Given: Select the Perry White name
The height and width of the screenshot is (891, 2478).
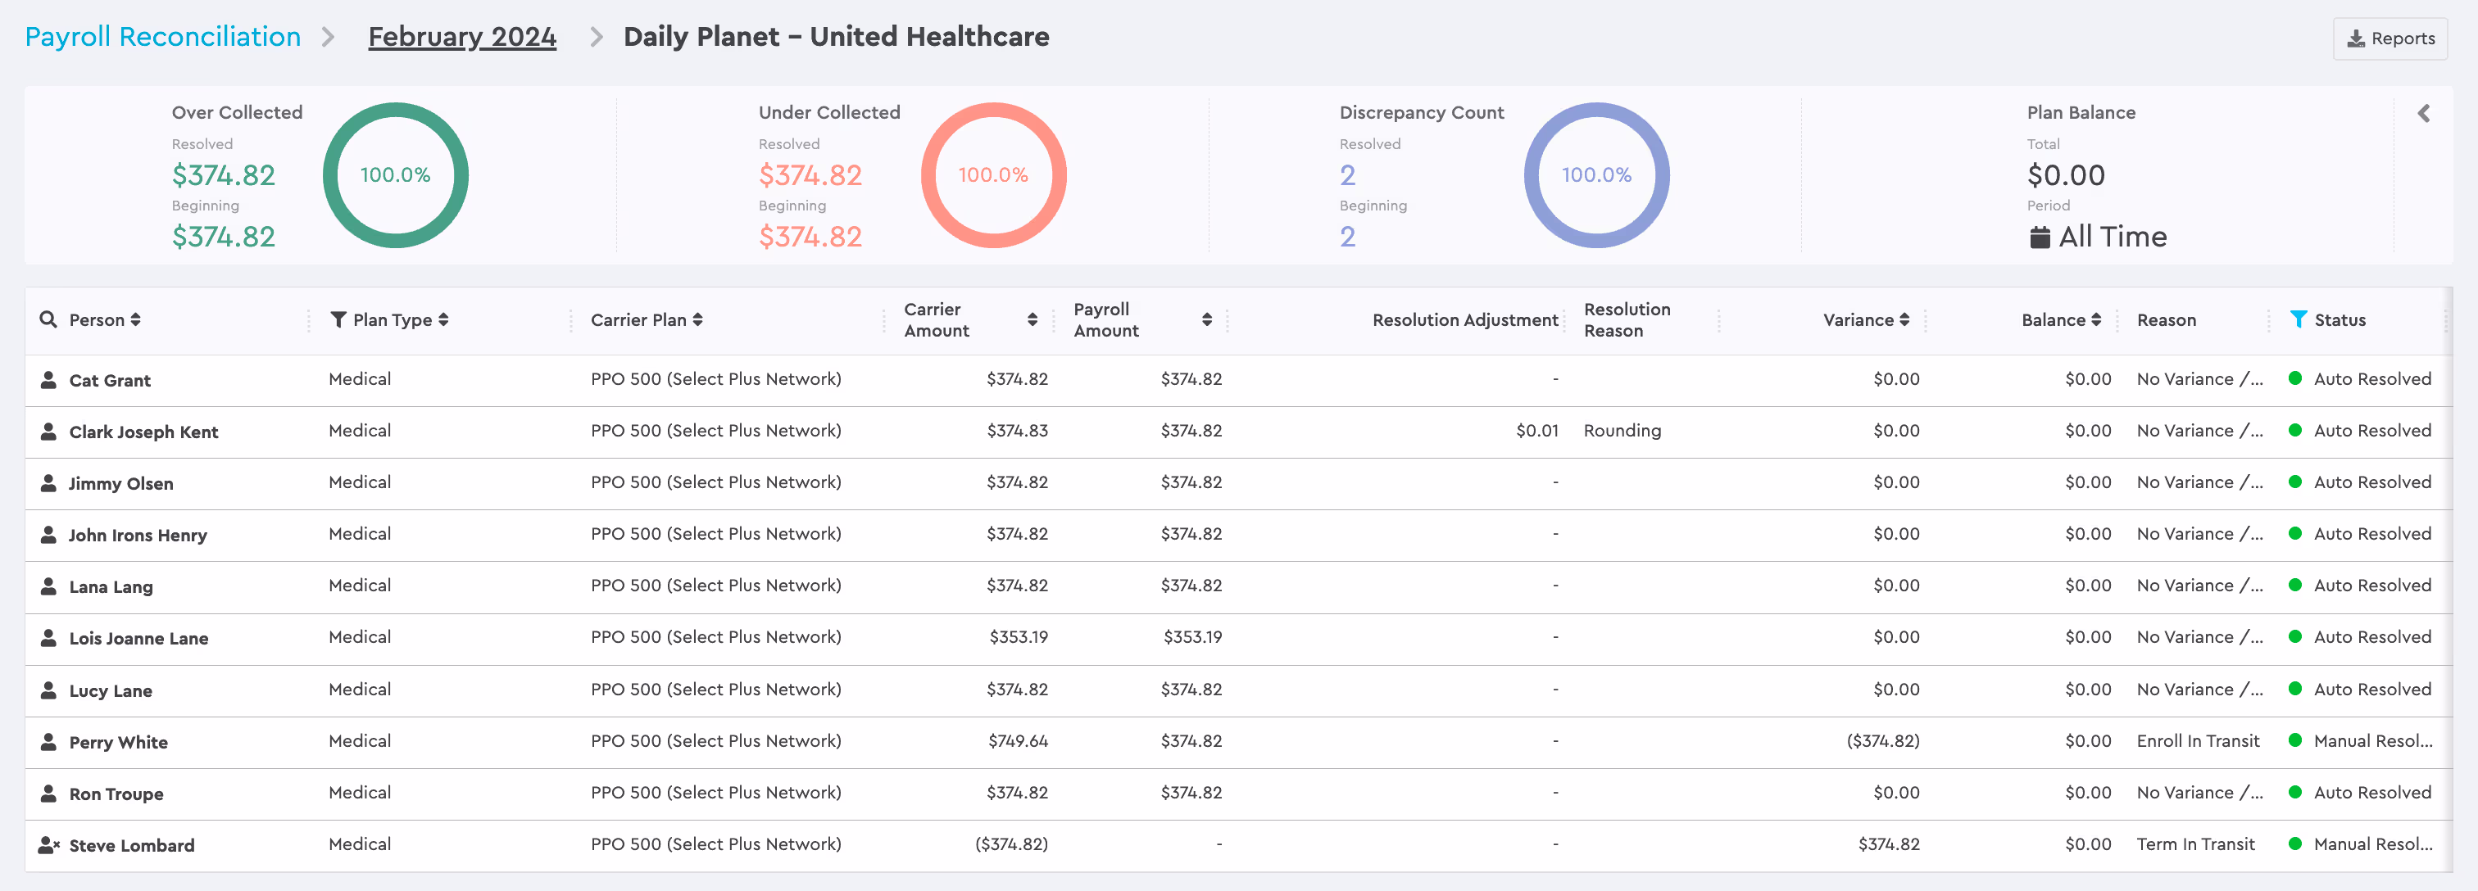Looking at the screenshot, I should point(118,742).
